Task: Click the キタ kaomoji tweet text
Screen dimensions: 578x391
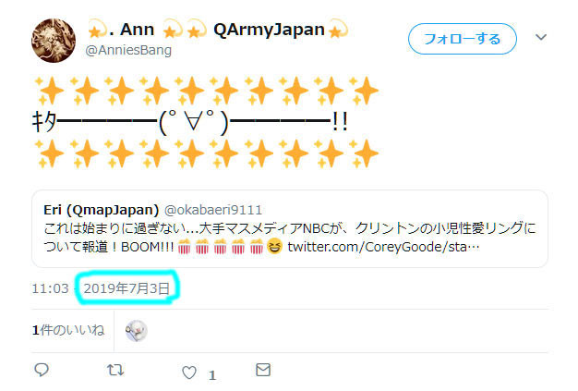Action: tap(190, 122)
